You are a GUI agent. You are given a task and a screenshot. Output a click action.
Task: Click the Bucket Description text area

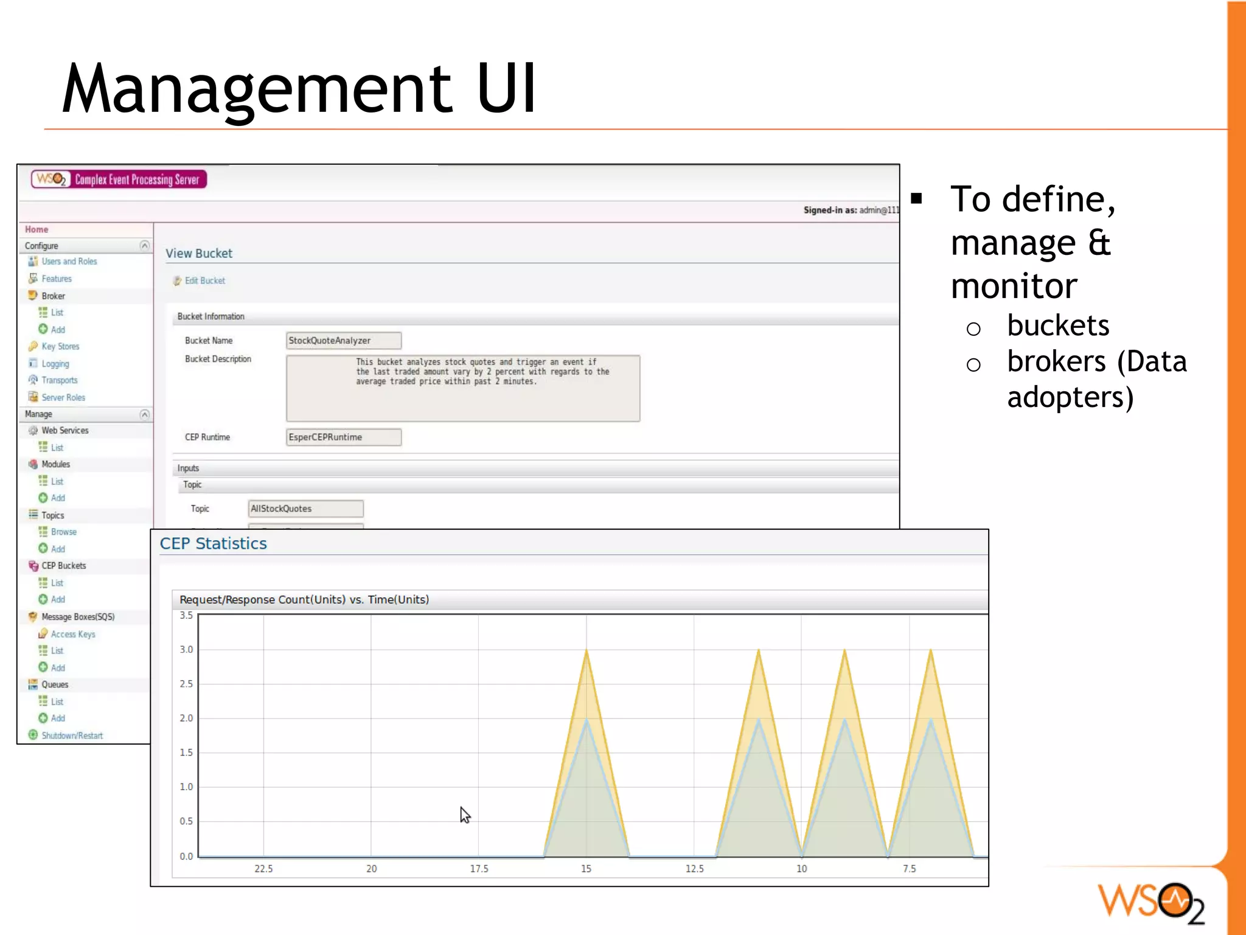[463, 388]
